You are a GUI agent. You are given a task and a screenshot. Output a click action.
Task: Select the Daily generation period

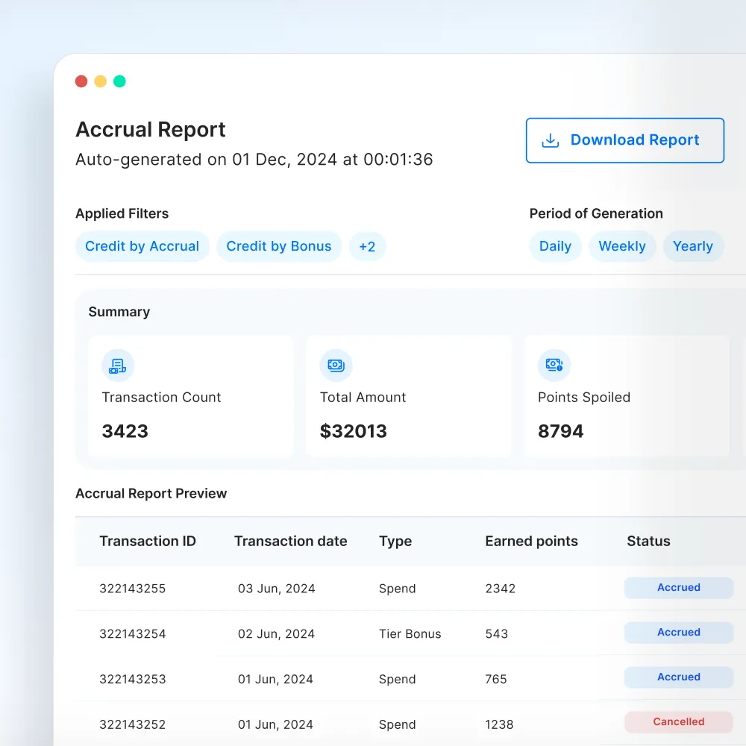555,246
